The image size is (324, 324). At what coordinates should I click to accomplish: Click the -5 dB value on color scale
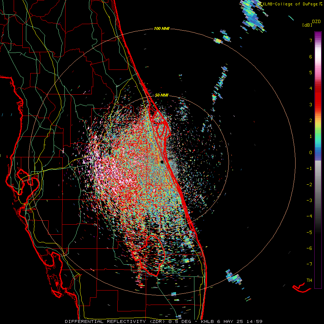click(309, 232)
